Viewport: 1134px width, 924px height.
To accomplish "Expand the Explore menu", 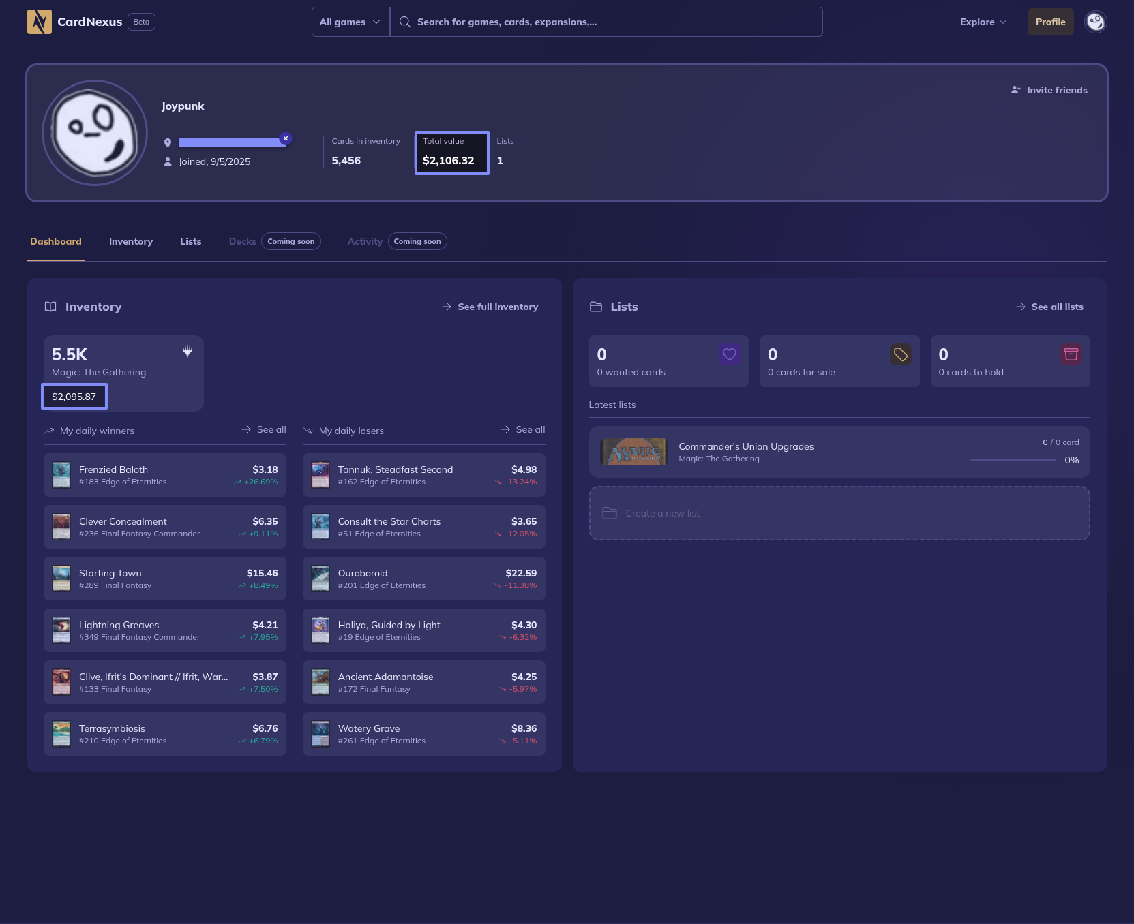I will (983, 22).
